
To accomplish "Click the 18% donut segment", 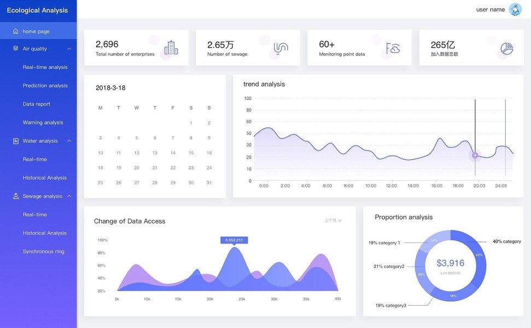I will [x=453, y=296].
